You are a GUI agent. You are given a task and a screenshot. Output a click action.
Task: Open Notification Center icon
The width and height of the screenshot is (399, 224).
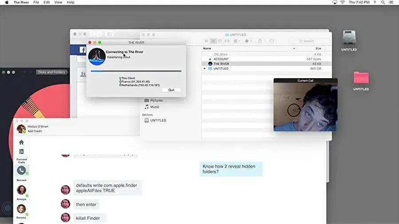(391, 2)
